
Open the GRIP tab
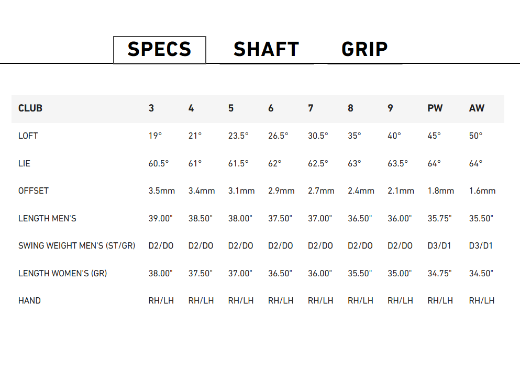pos(365,50)
